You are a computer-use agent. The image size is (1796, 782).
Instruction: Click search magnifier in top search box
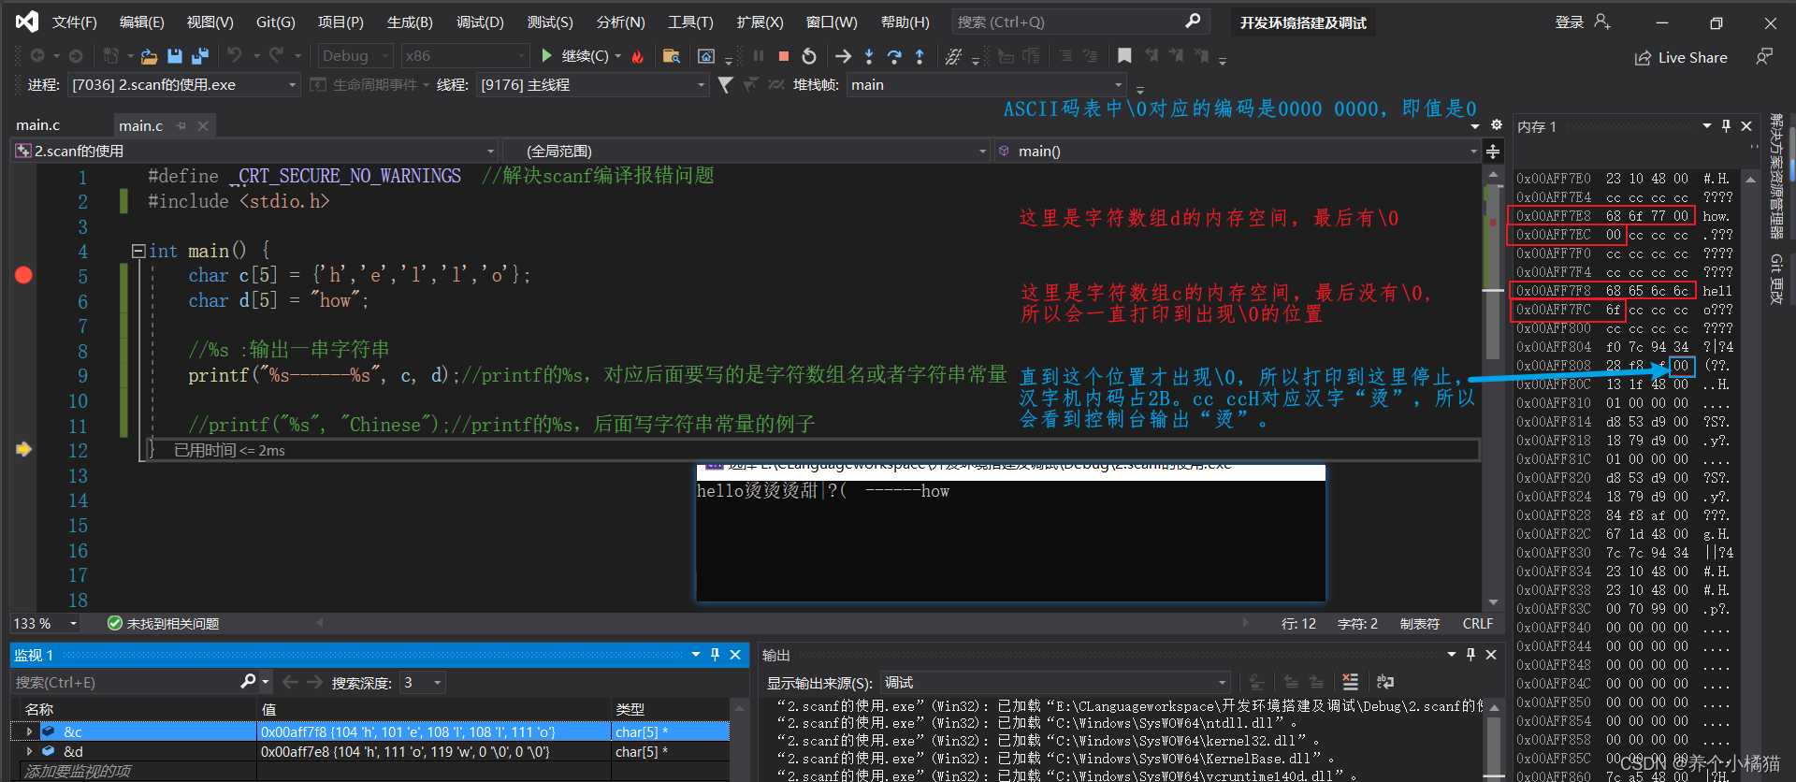(1193, 21)
